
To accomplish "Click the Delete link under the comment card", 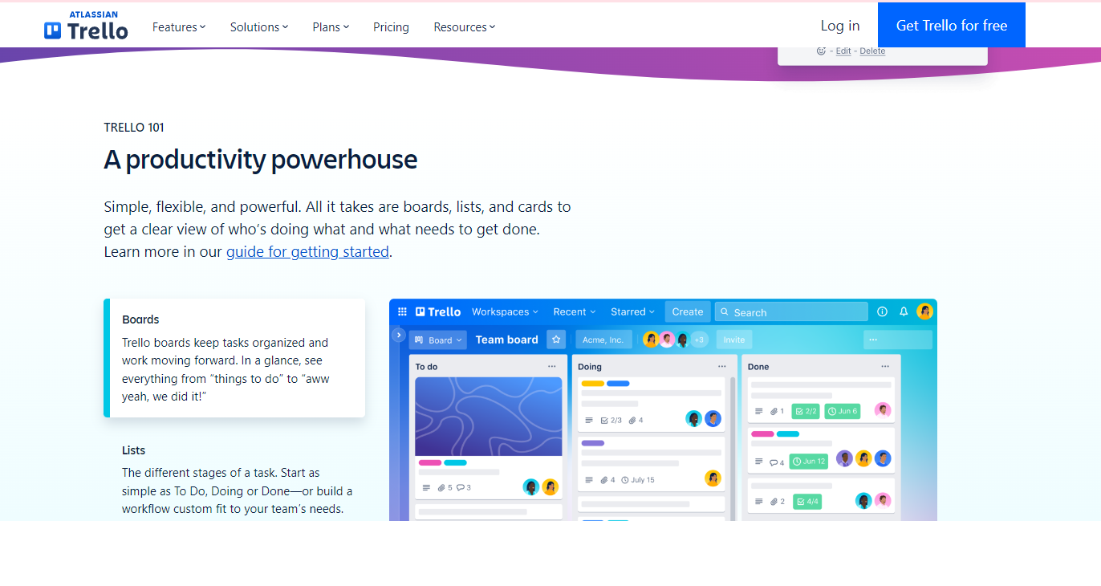I will [x=872, y=51].
